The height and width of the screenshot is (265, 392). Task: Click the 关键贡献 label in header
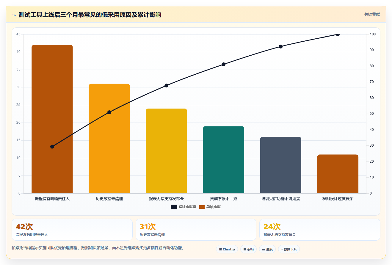tap(372, 14)
